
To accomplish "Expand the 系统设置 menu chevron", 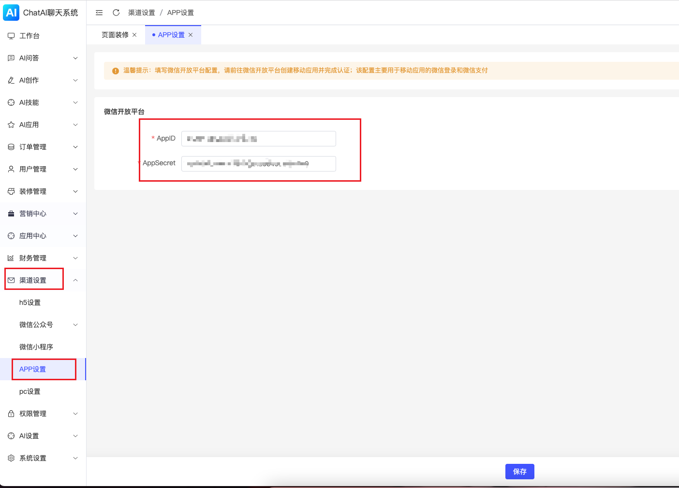I will (75, 458).
